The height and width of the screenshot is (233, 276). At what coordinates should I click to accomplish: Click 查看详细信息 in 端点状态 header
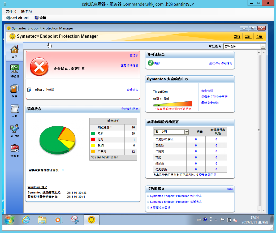point(130,109)
